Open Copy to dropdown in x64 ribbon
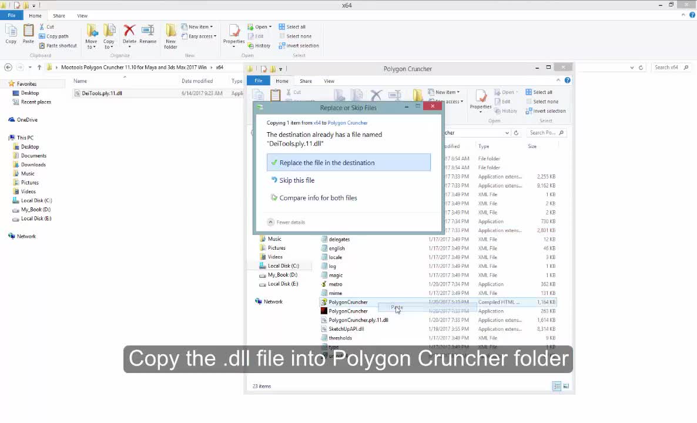This screenshot has width=697, height=423. point(109,36)
